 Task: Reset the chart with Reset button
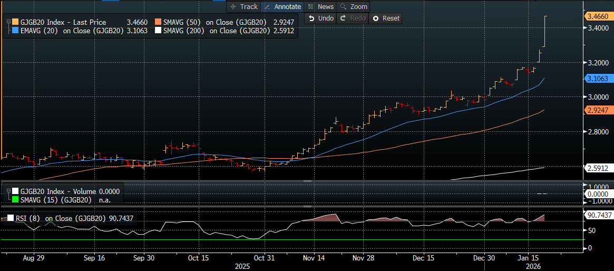(386, 18)
